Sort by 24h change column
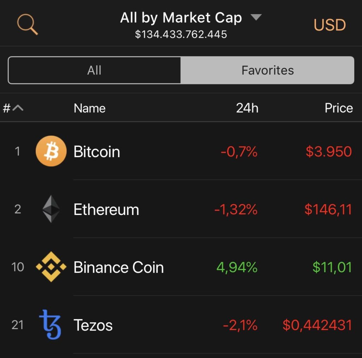362x358 pixels. pos(247,108)
